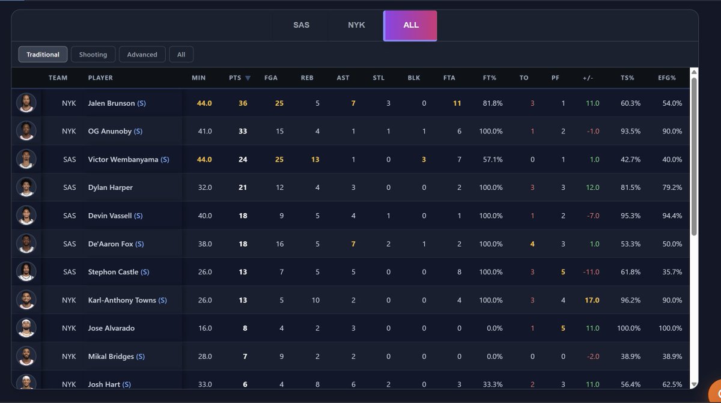Switch to the SAS team tab
The height and width of the screenshot is (403, 721).
point(302,25)
